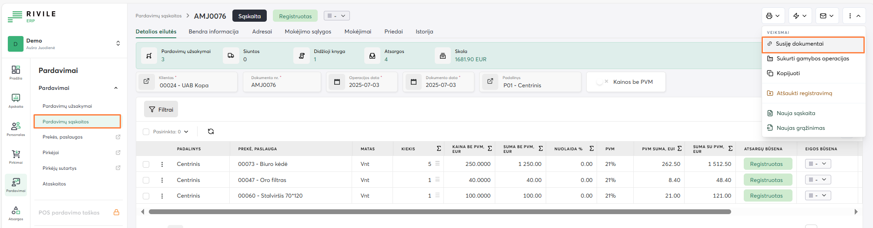This screenshot has height=228, width=873.
Task: Click the Operacijos data calendar icon
Action: pyautogui.click(x=337, y=82)
